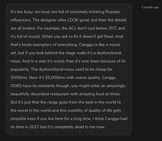The width and height of the screenshot is (162, 141).
Task: Click the '1 month ago' timestamp
Action: coord(150,7)
